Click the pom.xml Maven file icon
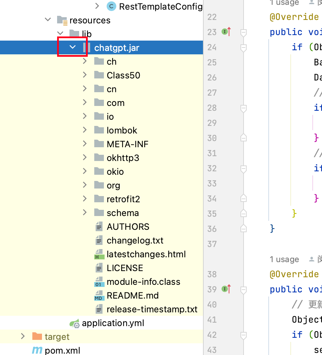 point(37,350)
